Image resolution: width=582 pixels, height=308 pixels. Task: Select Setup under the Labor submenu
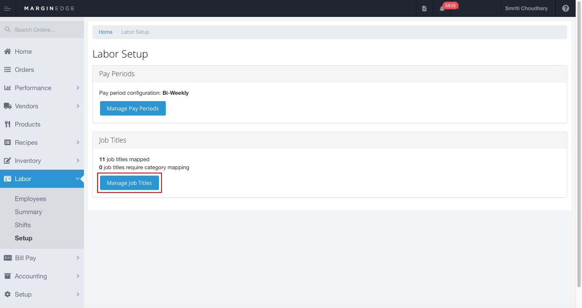24,238
